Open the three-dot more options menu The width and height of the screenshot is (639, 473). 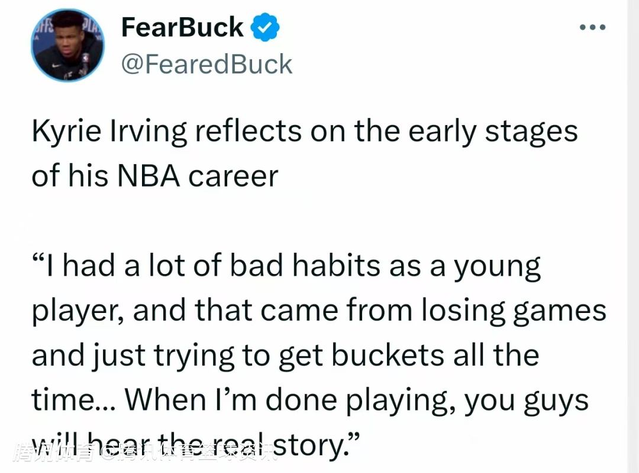coord(592,28)
